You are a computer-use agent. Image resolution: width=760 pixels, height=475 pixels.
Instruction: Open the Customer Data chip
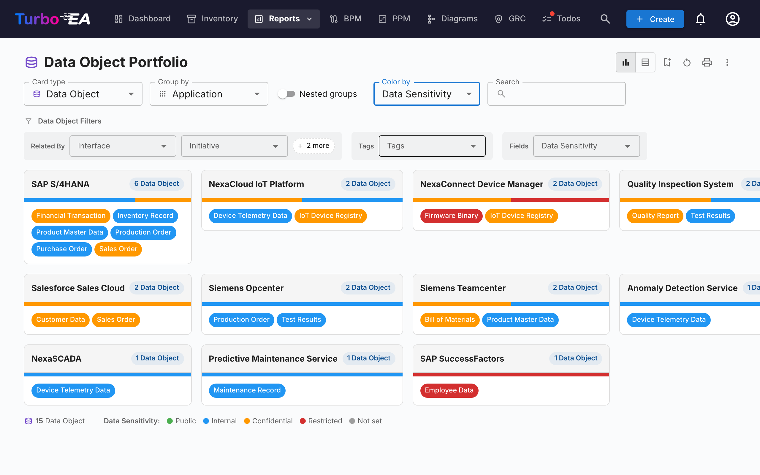click(60, 319)
